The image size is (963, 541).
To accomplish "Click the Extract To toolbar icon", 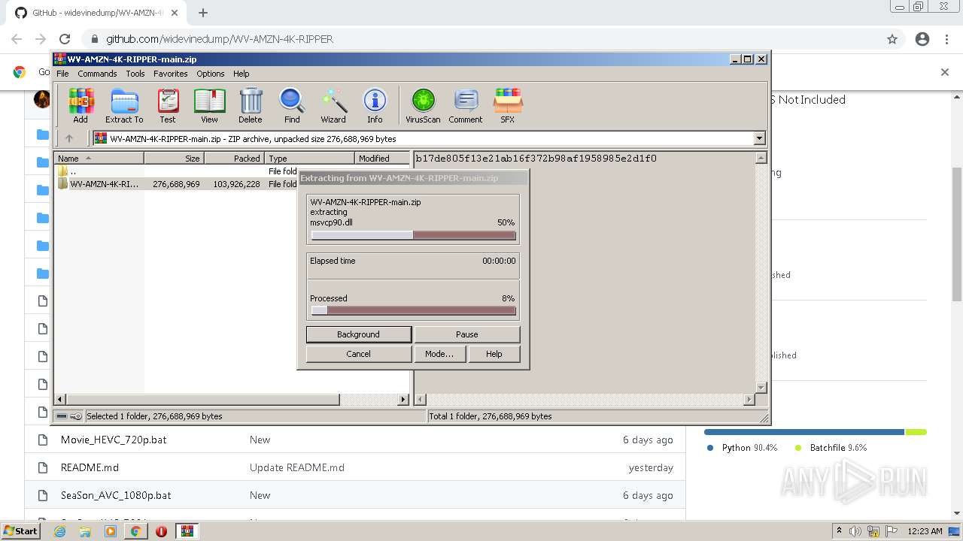I will point(124,106).
